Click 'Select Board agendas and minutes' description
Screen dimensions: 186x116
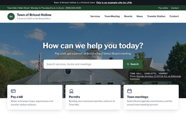click(149, 103)
